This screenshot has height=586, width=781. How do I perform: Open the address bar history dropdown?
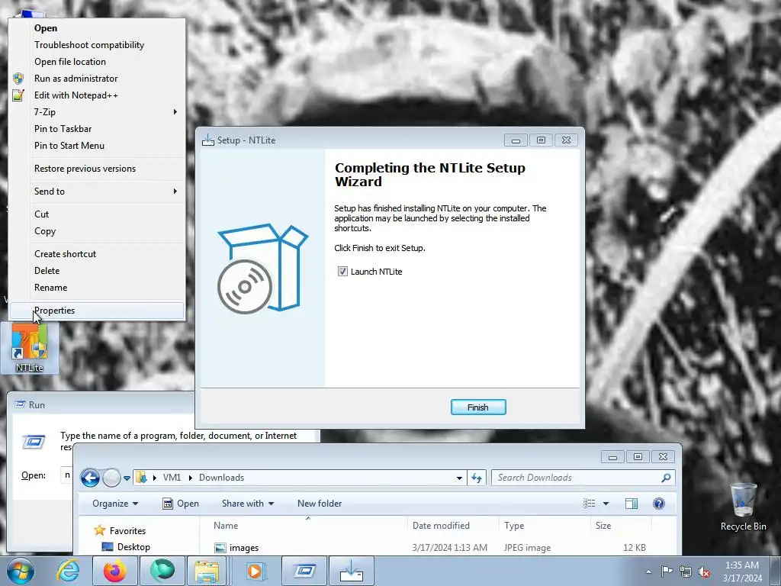click(458, 478)
